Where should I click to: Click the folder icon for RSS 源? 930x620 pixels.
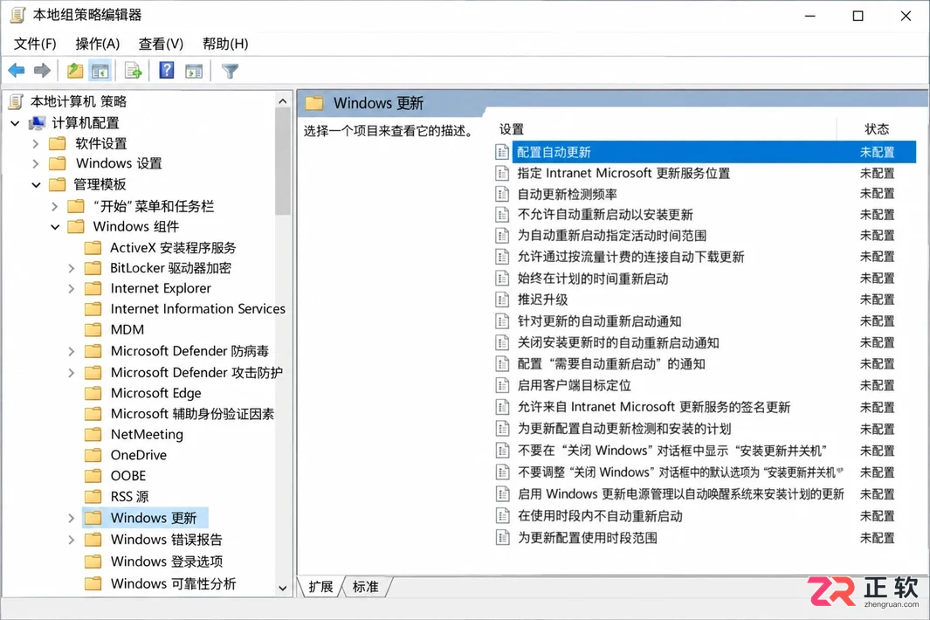pos(93,496)
